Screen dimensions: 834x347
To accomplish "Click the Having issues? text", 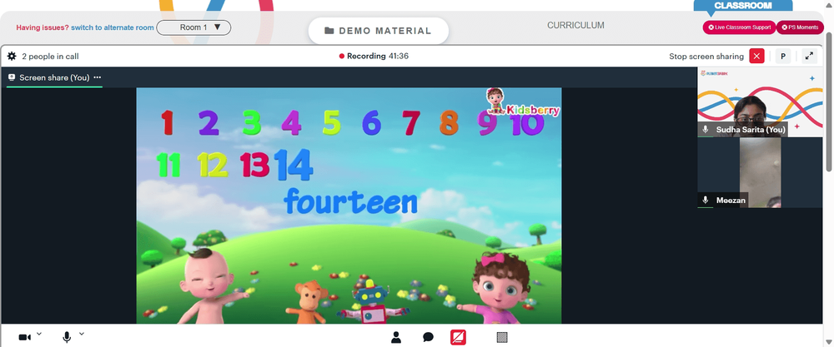I will pyautogui.click(x=43, y=27).
